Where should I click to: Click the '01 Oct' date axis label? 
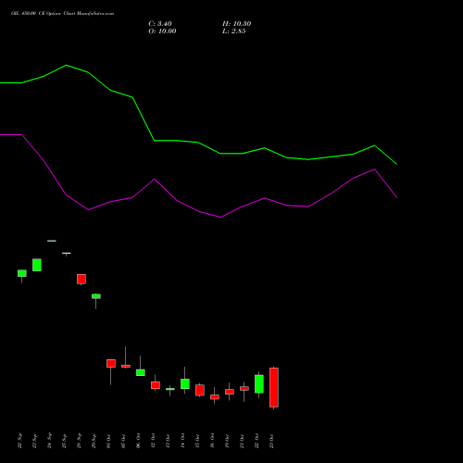tap(108, 441)
